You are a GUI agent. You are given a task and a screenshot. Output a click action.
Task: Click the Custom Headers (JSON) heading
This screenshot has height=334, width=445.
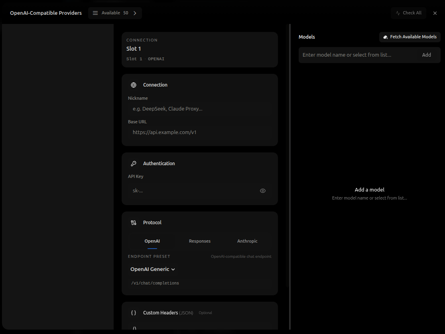point(168,313)
